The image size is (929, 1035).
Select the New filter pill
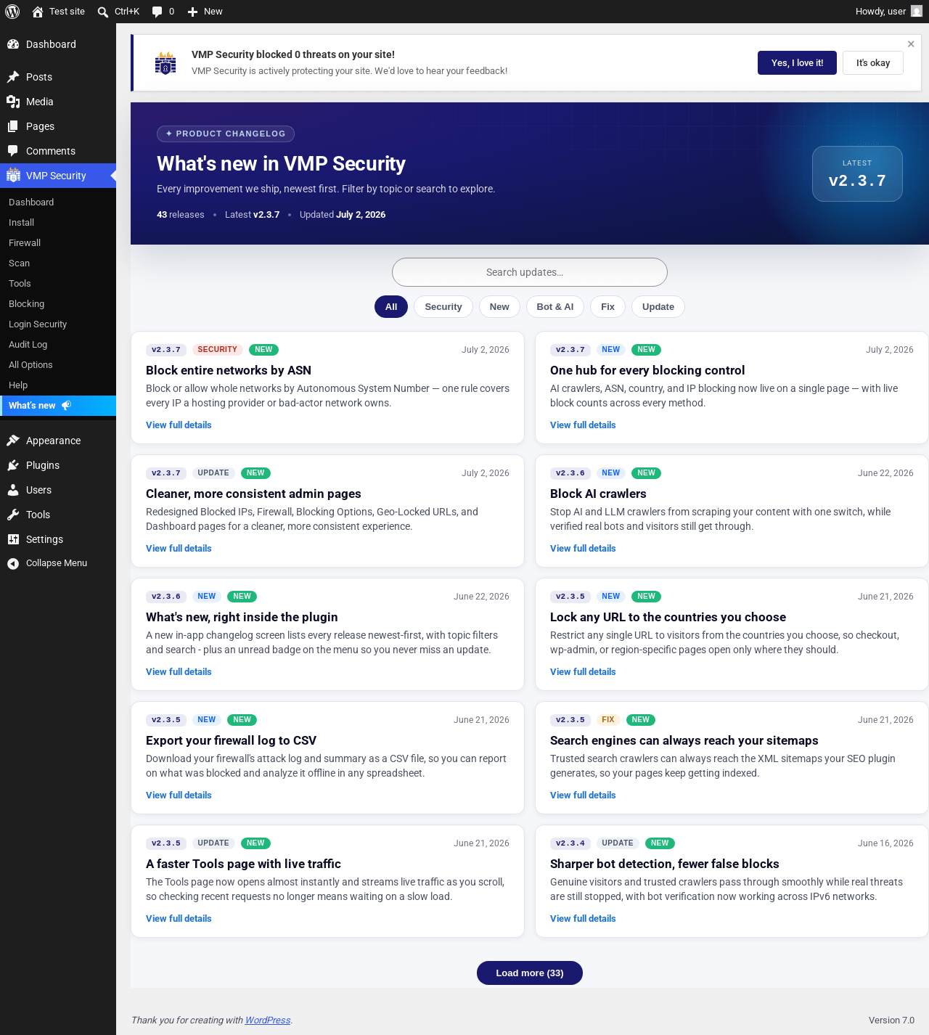coord(499,307)
